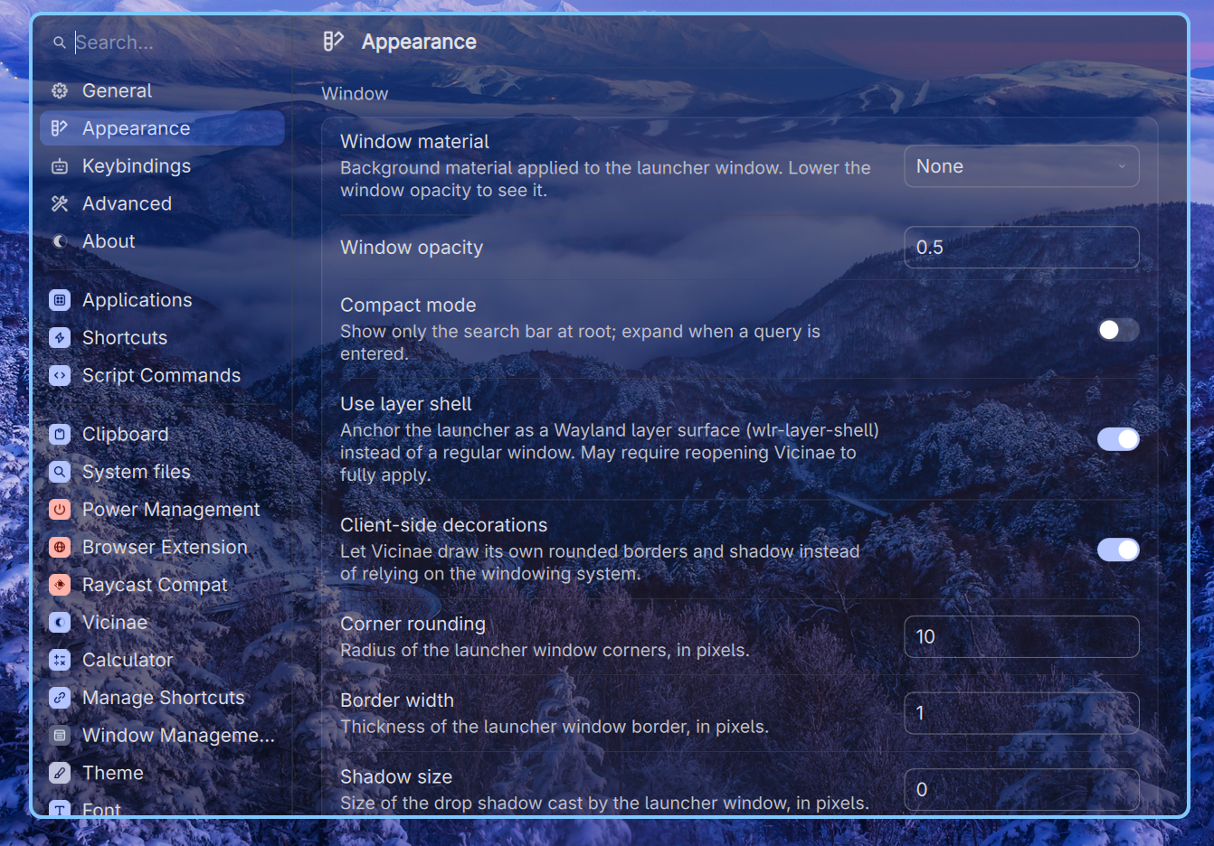Open the Window material dropdown

click(1021, 166)
